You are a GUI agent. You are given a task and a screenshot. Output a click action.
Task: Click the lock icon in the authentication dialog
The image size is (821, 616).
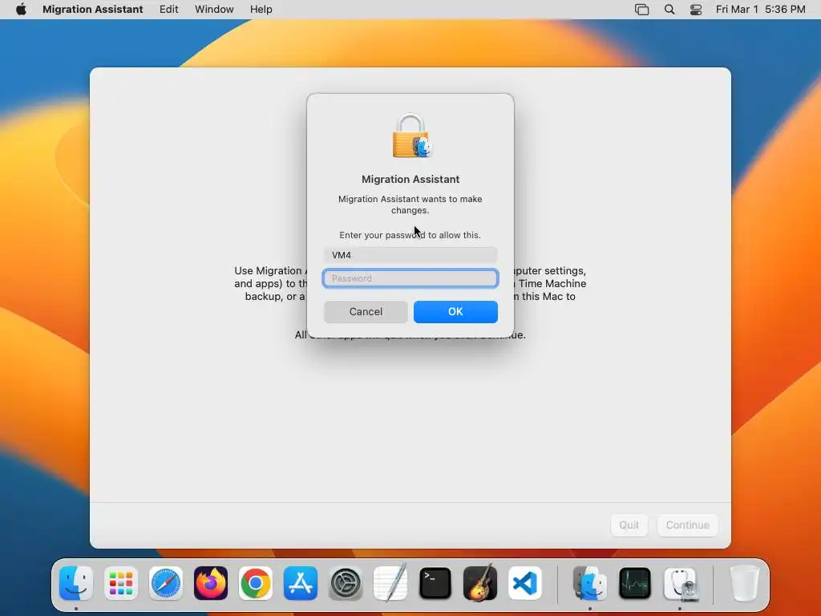411,136
